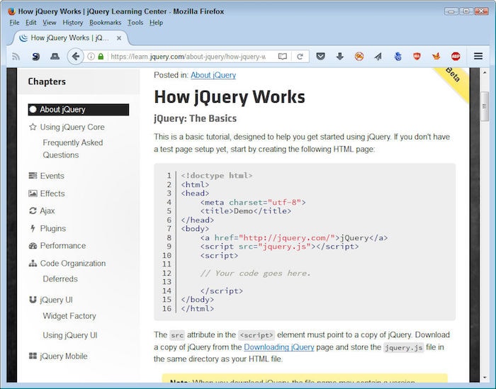The image size is (496, 389).
Task: Open the jQuery Mobile chapter
Action: point(64,356)
